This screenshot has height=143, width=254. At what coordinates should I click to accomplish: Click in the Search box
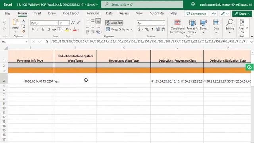coord(142,4)
